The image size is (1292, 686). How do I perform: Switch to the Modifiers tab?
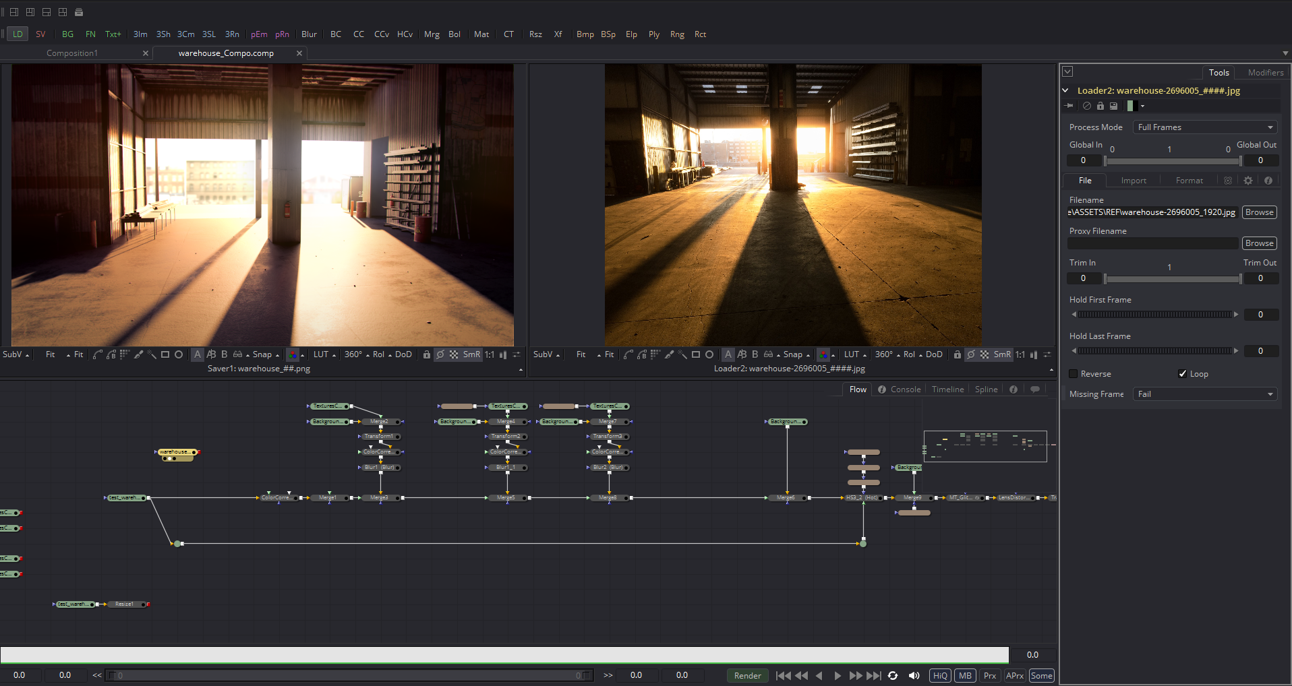[x=1265, y=73]
